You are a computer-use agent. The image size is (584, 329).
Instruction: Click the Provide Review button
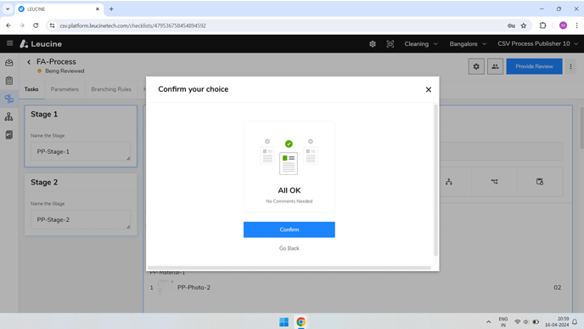pos(534,66)
